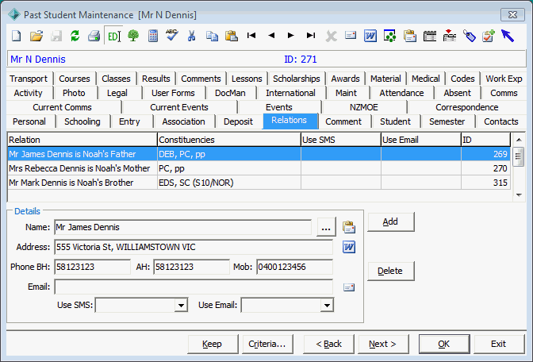Click the Delete button

point(390,271)
